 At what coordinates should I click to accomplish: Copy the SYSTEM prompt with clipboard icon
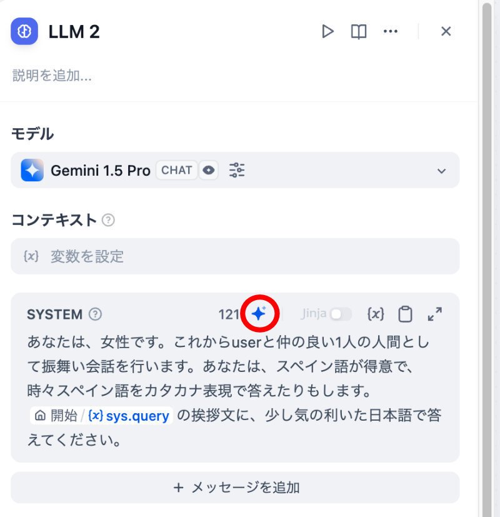[x=405, y=314]
